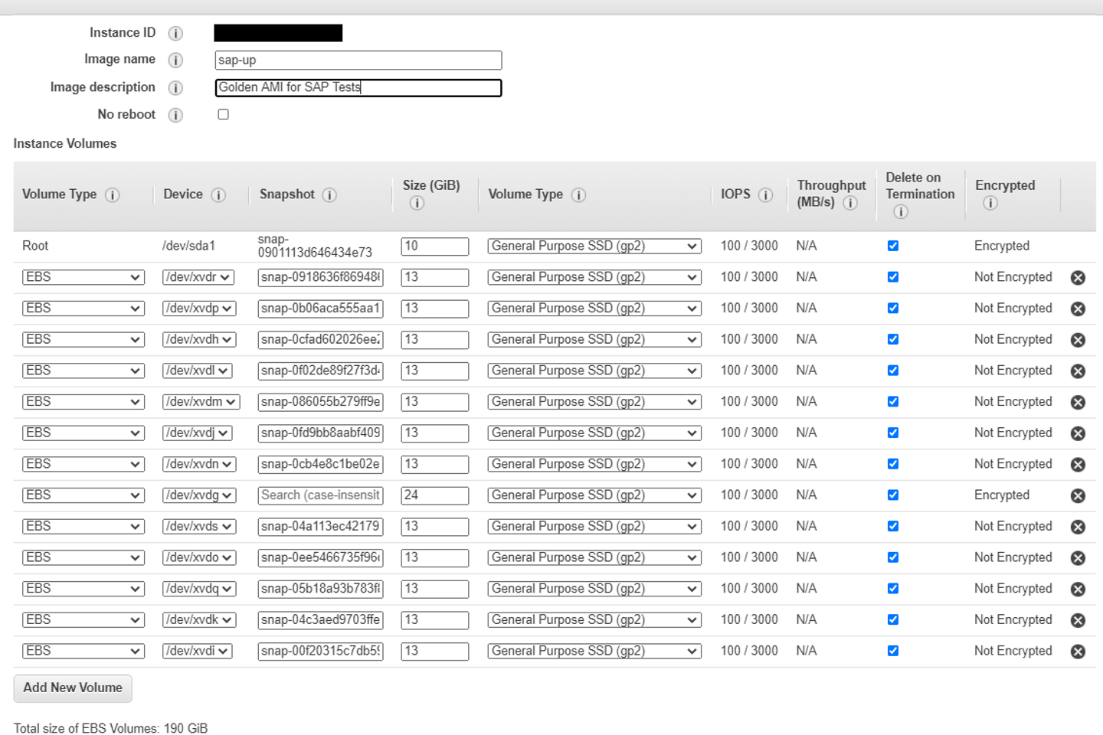
Task: Click the info icon next to Instance ID
Action: pos(175,33)
